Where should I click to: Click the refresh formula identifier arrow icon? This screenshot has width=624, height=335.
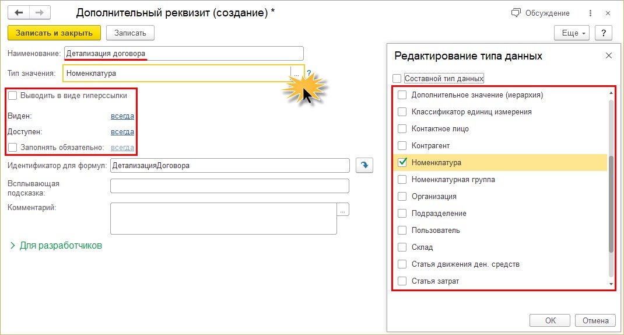[364, 165]
